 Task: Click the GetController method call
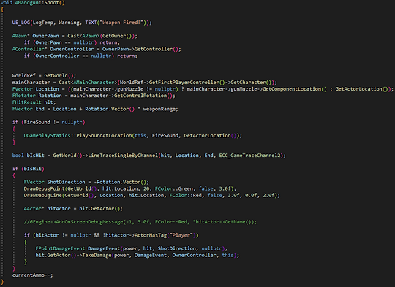[x=153, y=49]
